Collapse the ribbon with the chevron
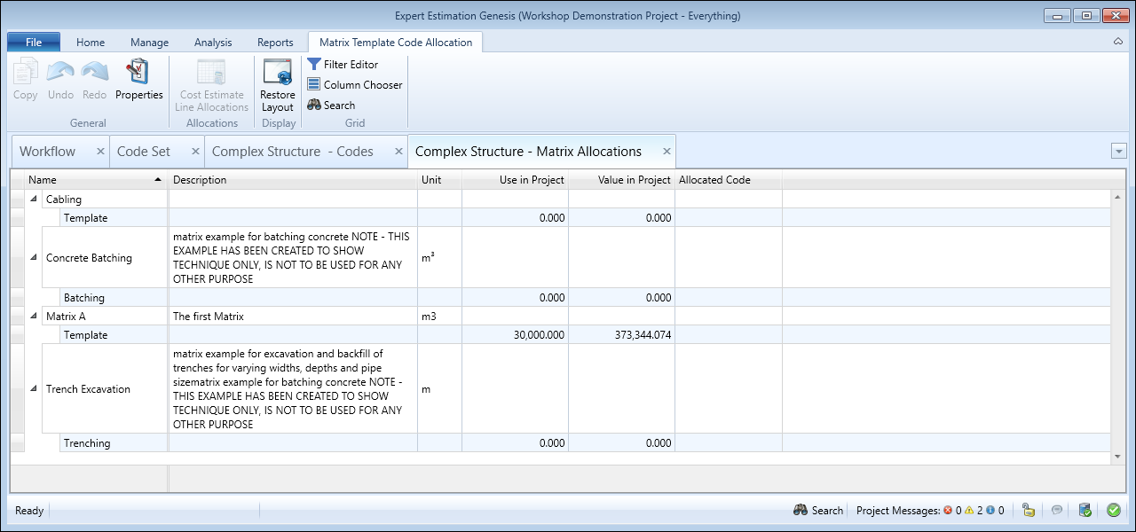The image size is (1136, 532). point(1117,43)
